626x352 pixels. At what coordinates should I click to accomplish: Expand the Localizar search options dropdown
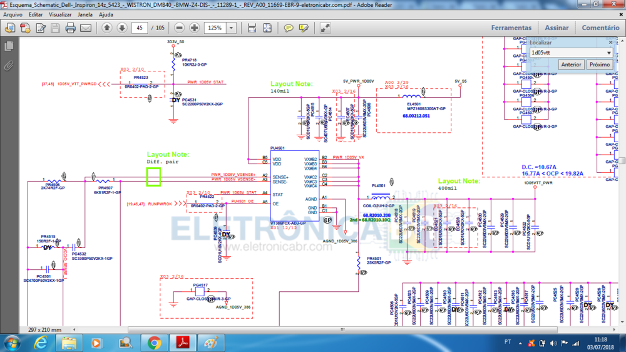click(x=608, y=53)
